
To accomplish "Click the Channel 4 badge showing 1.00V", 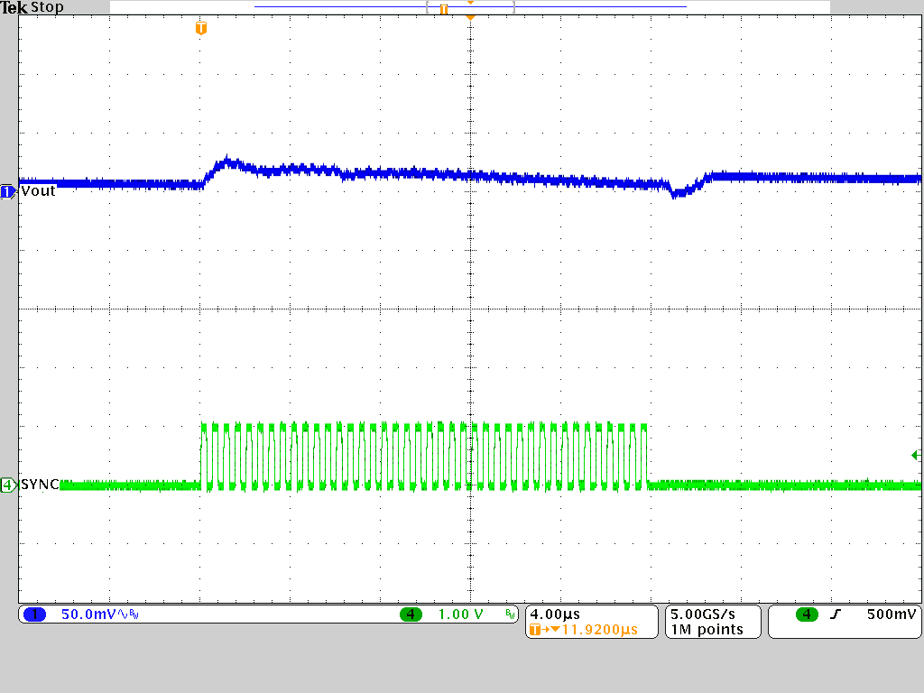I will (451, 614).
